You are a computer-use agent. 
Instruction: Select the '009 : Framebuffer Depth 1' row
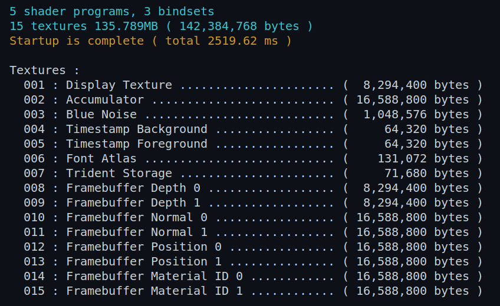(253, 203)
